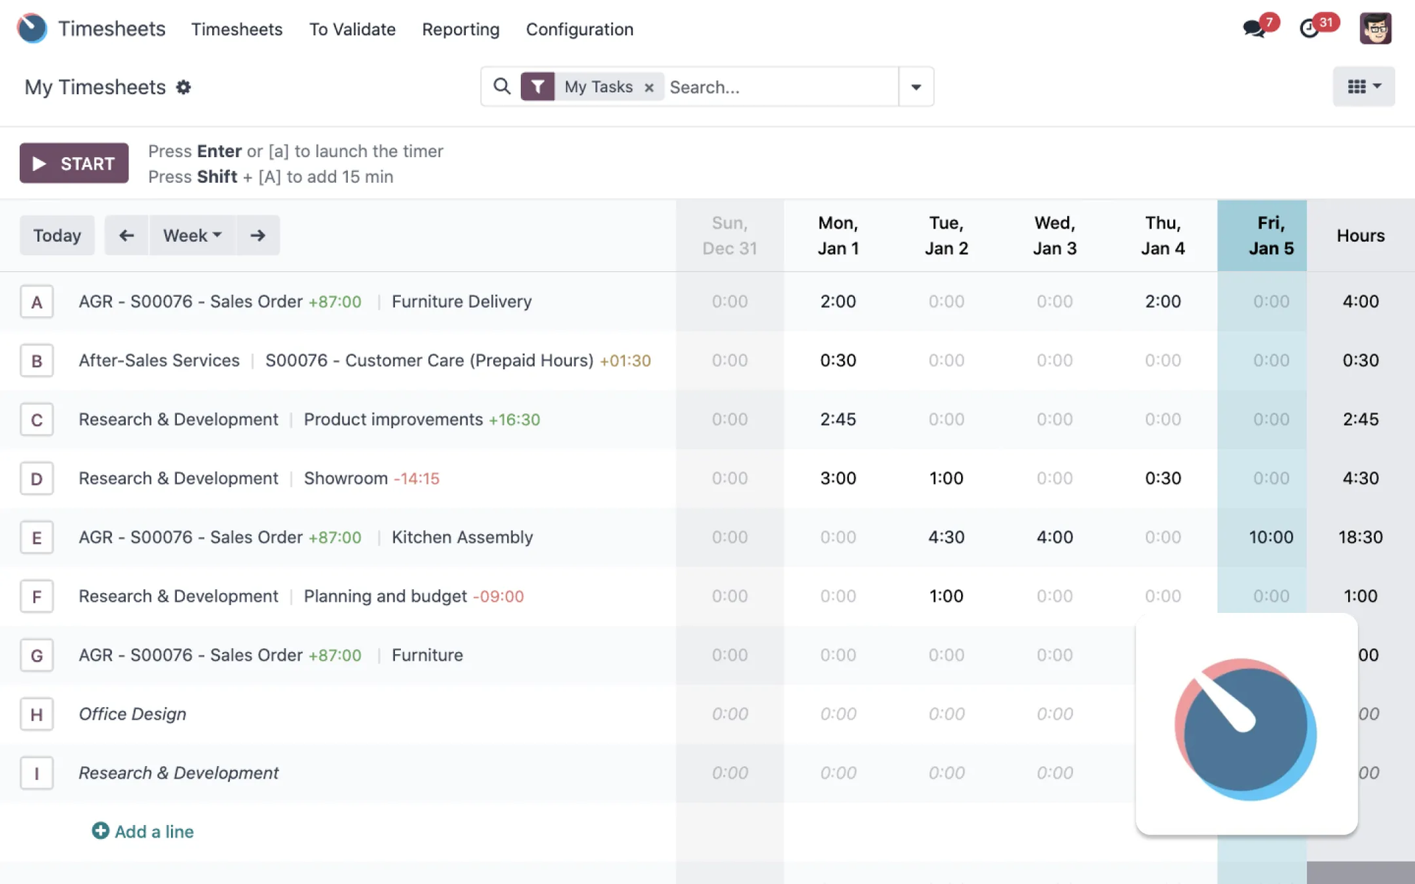The image size is (1415, 884).
Task: Click Product improvements Monday 2:45 cell
Action: click(x=838, y=419)
